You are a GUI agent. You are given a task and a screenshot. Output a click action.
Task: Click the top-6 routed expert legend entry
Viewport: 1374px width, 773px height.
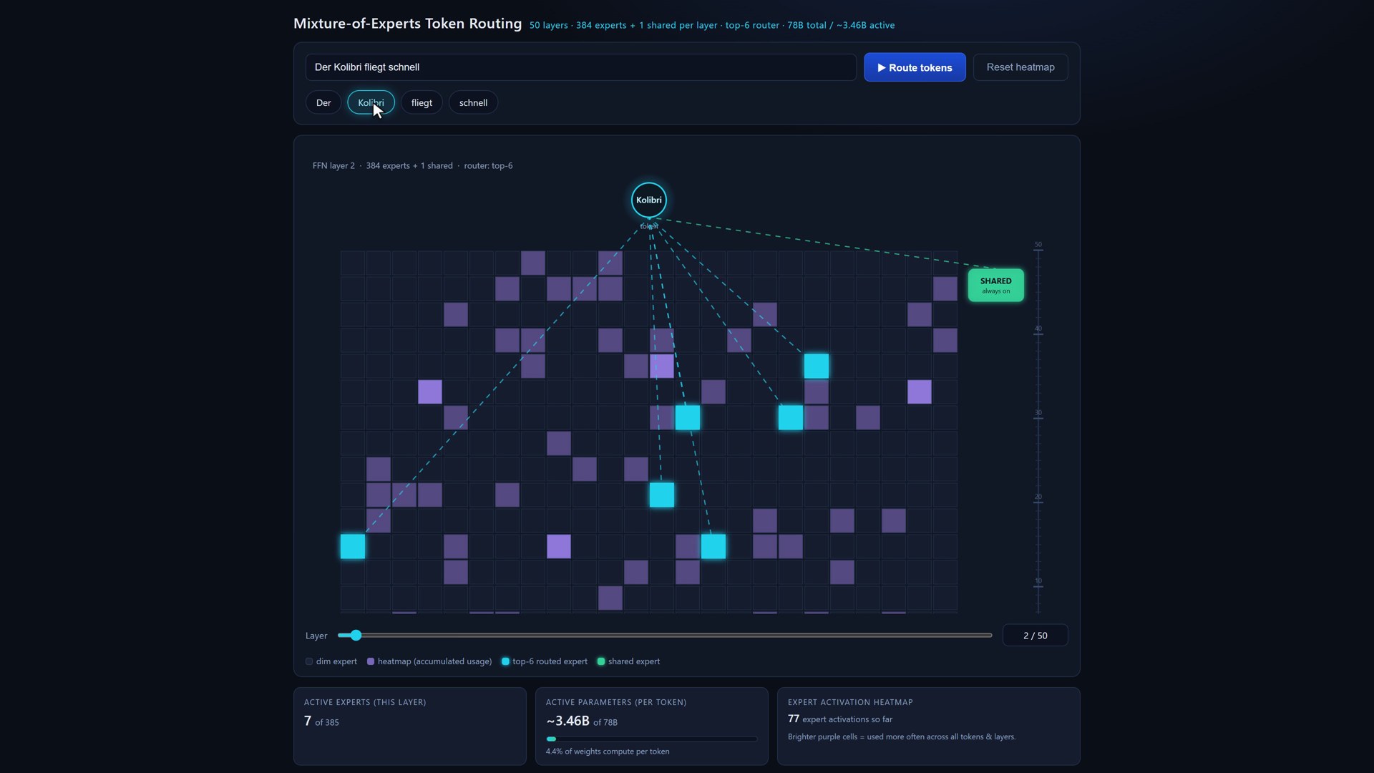coord(545,661)
